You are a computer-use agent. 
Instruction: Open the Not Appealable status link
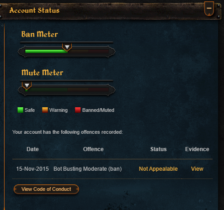(x=158, y=169)
